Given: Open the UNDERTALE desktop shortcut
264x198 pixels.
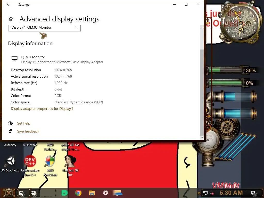Looking at the screenshot, I should 10,164.
